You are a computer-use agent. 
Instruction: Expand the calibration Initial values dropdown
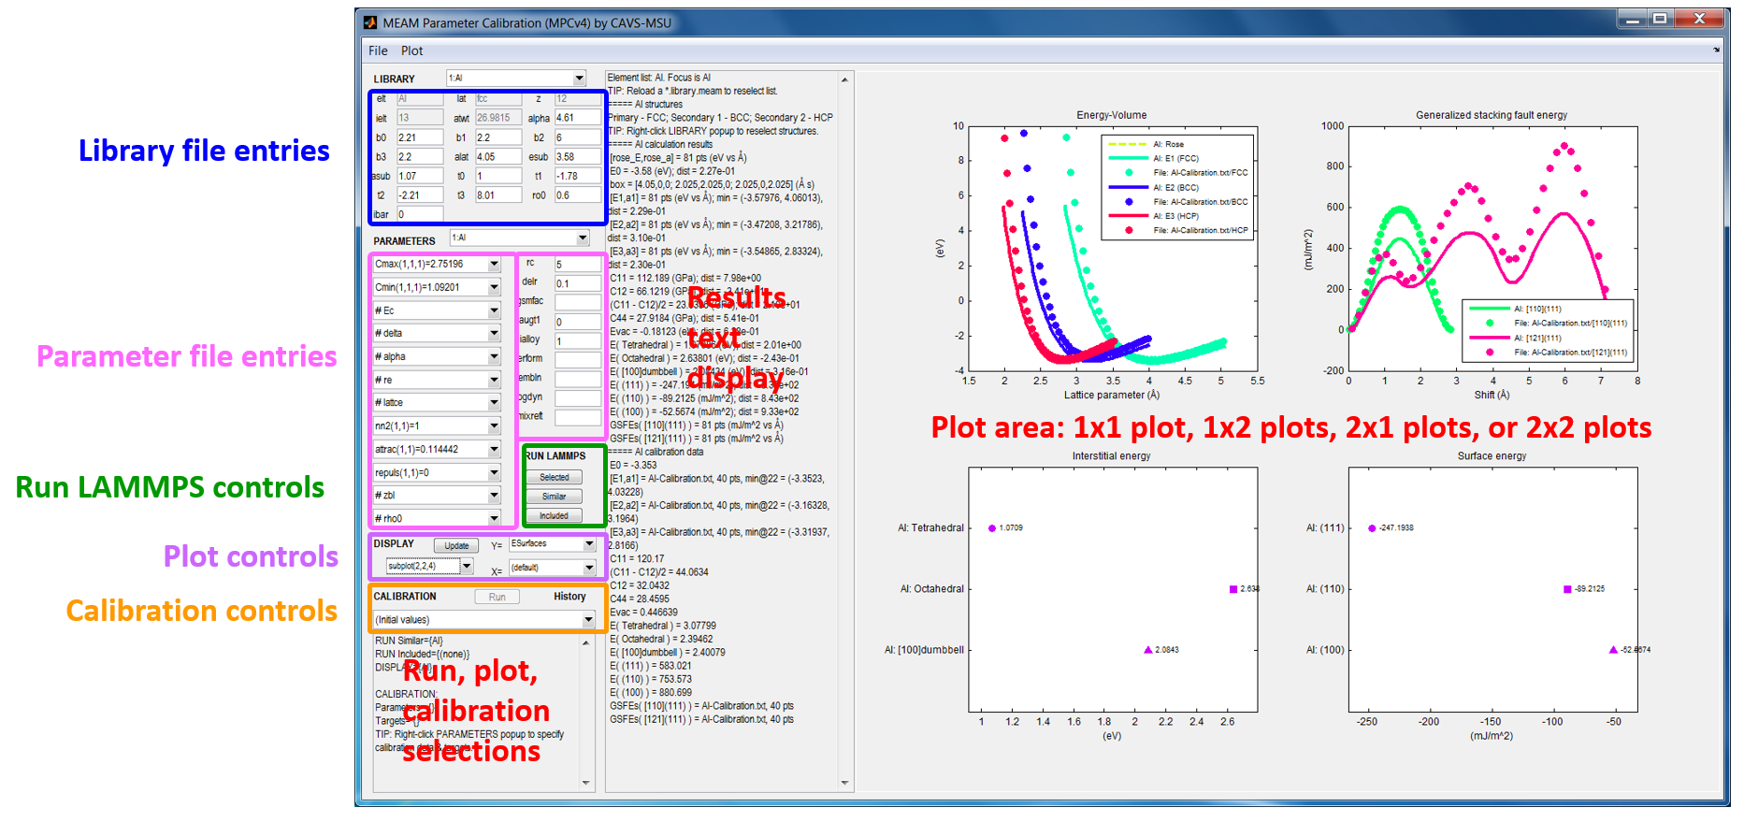click(588, 620)
